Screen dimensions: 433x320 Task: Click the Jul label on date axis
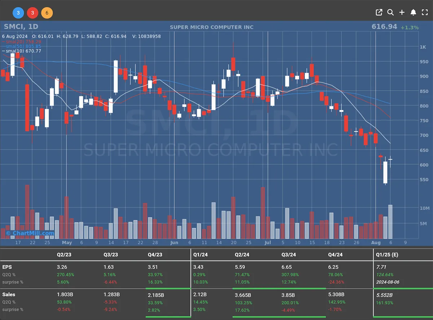[267, 243]
